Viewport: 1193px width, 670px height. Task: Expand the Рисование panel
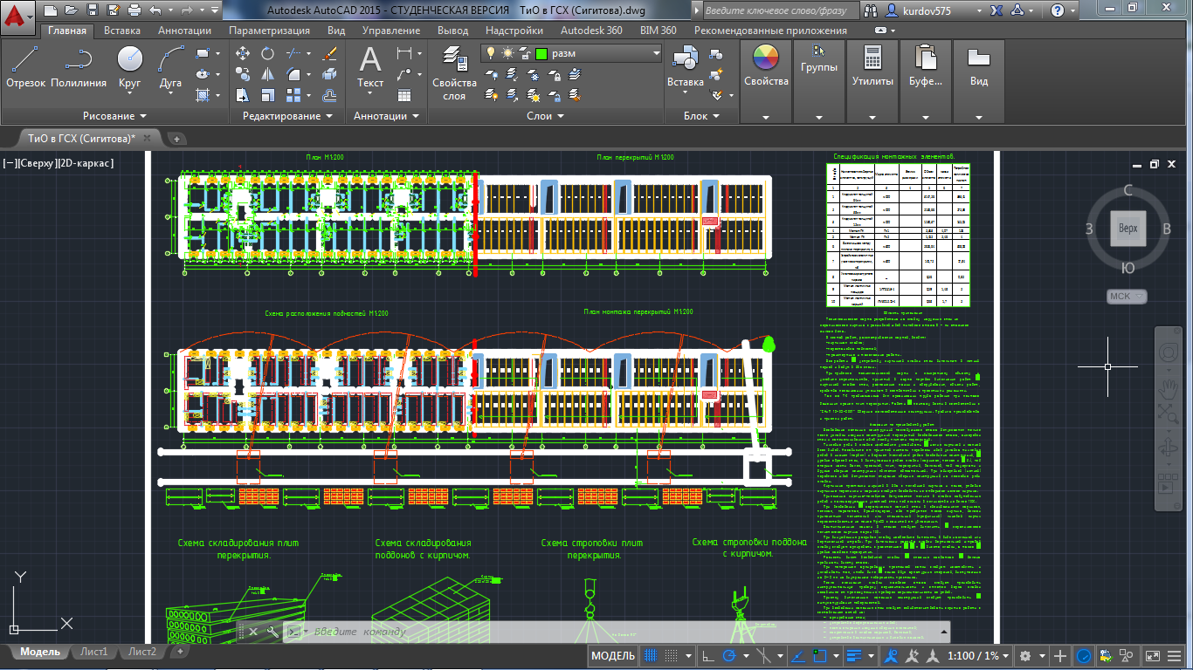click(114, 116)
